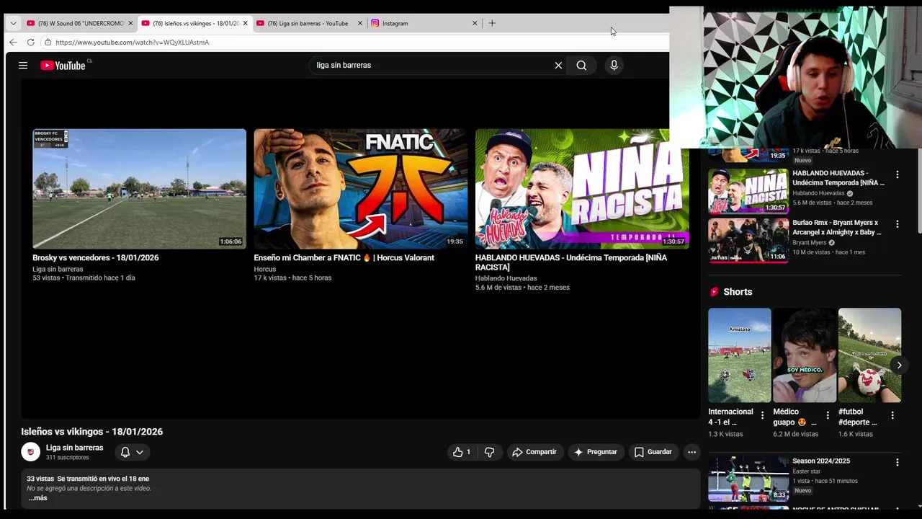
Task: Open Internacional 4-1 short thumbnail
Action: [x=740, y=355]
